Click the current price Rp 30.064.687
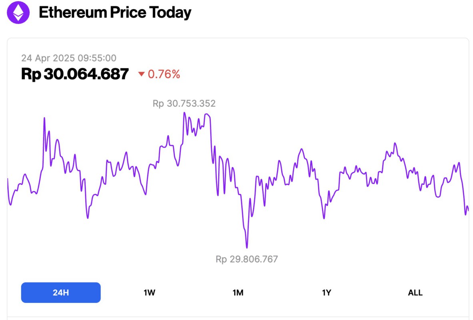Viewport: 473px width, 320px height. 74,74
